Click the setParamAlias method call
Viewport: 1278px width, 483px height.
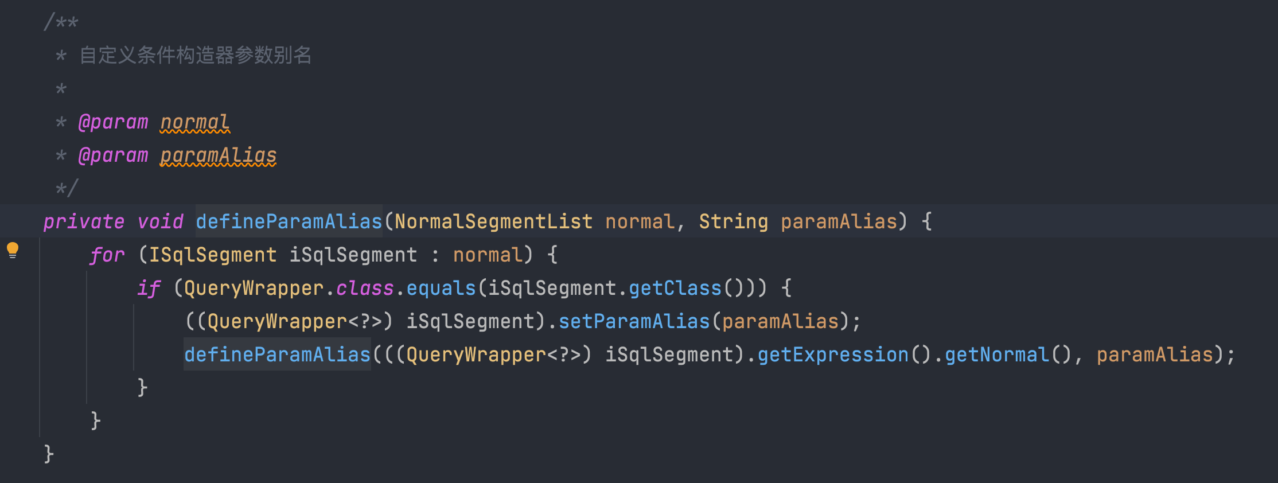coord(634,321)
